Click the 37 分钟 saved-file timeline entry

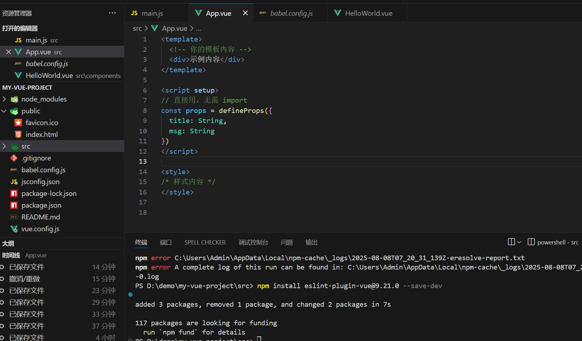coord(62,326)
